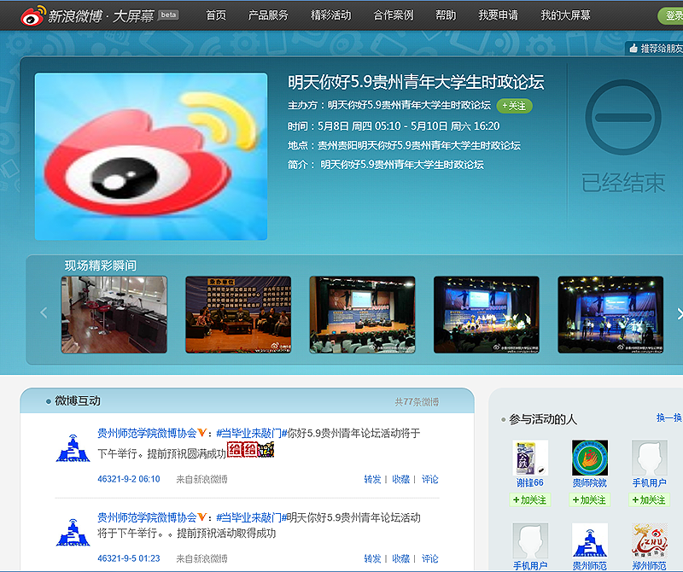Open the 贵州师范 participant avatar
Image resolution: width=683 pixels, height=572 pixels.
(x=590, y=540)
